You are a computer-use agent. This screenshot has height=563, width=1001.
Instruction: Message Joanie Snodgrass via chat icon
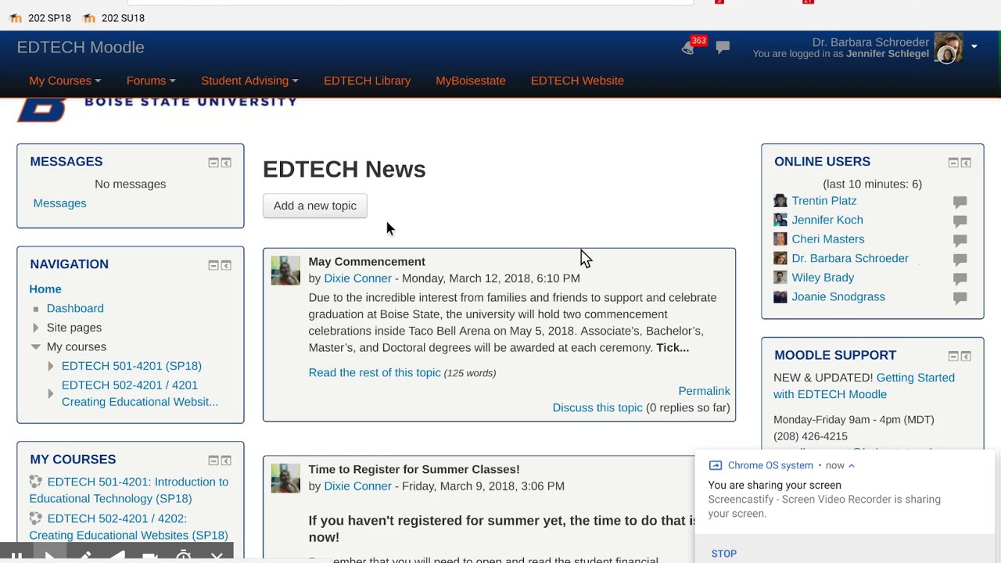click(x=960, y=298)
